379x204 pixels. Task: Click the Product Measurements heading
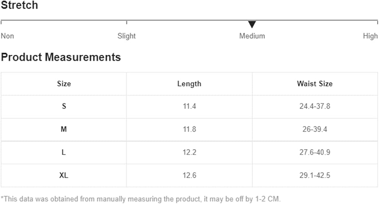pyautogui.click(x=61, y=57)
